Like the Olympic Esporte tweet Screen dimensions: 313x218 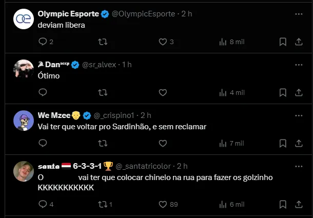pos(163,42)
